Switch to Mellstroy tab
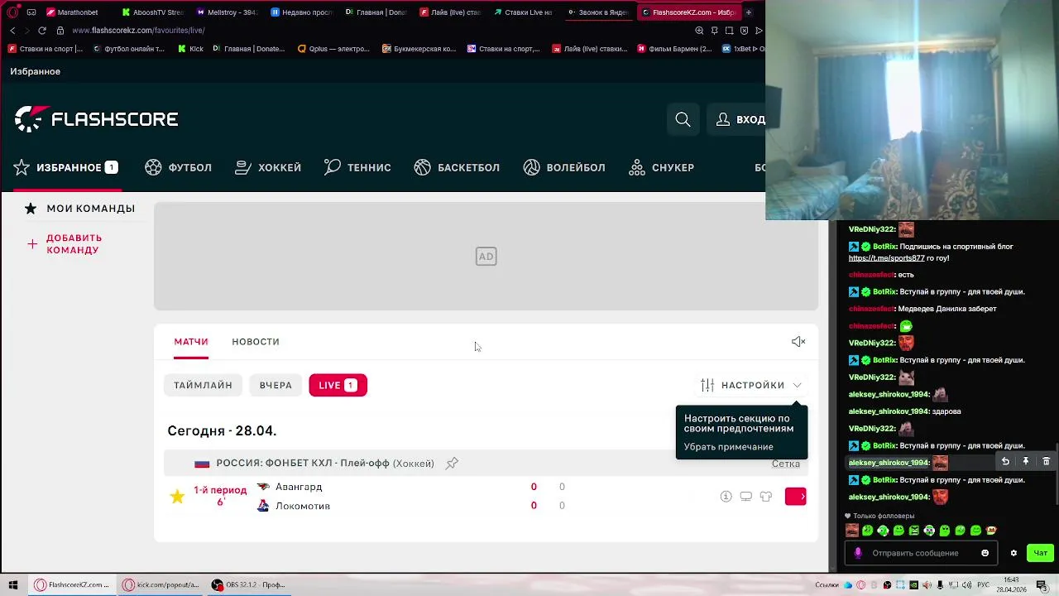The height and width of the screenshot is (596, 1059). click(x=228, y=12)
